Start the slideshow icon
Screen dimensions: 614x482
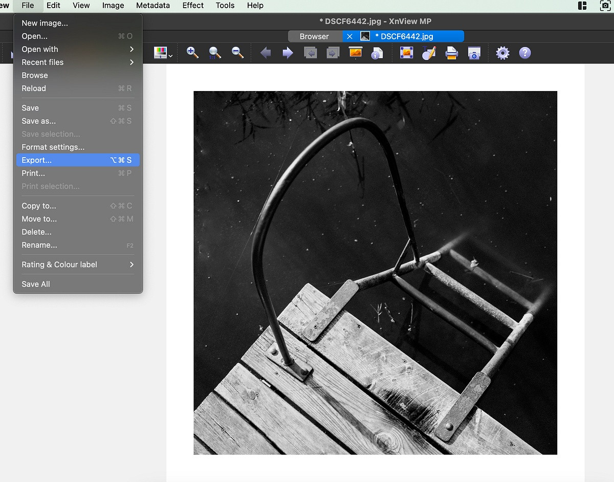(355, 53)
